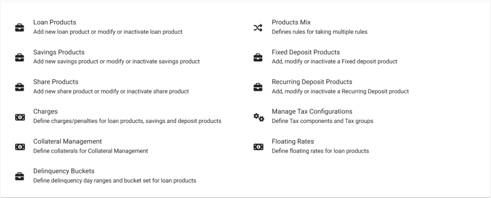Click the shuffle icon for Products Mix
This screenshot has width=491, height=198.
258,28
